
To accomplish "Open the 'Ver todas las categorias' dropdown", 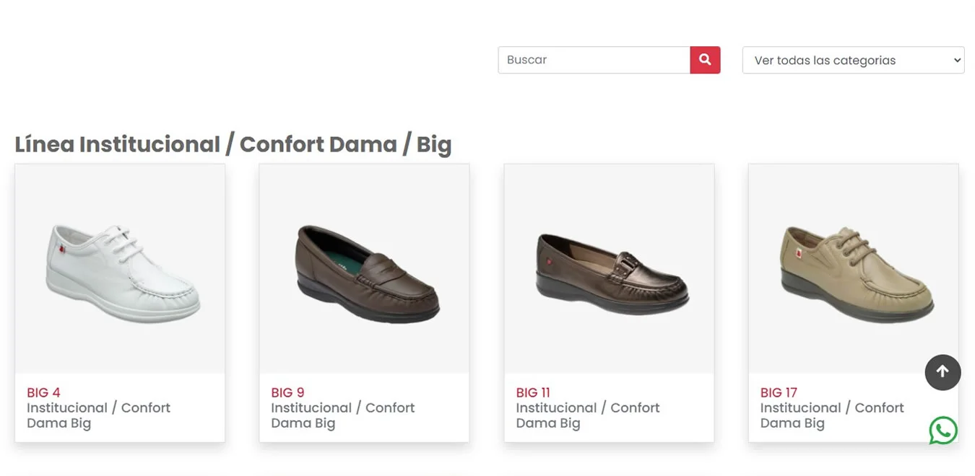I will click(852, 61).
